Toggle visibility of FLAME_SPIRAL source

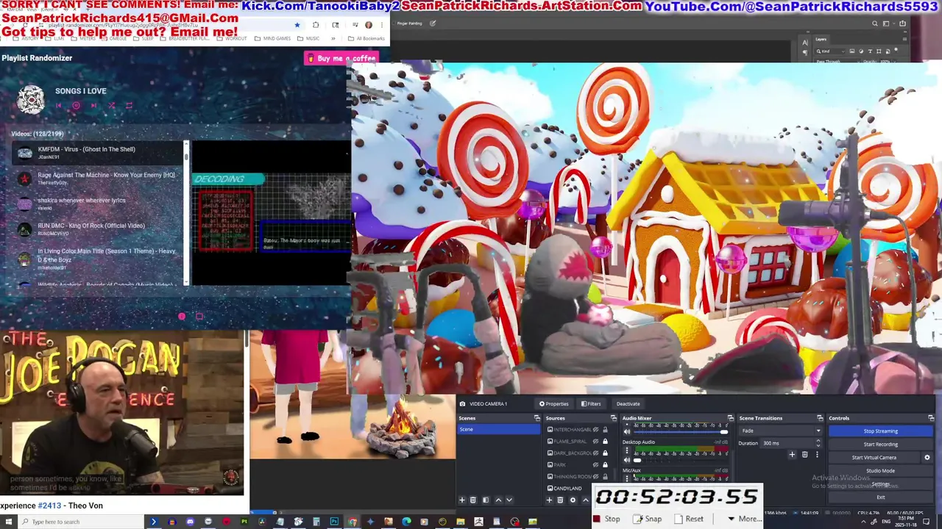tap(596, 442)
